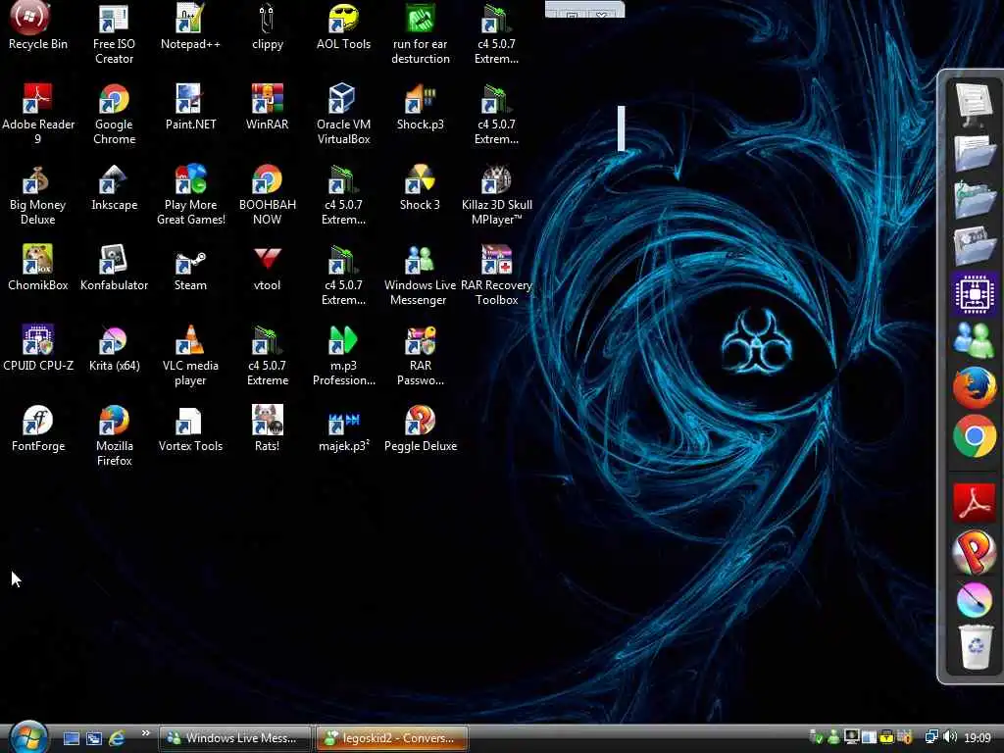
Task: Select the Rats! desktop icon
Action: point(267,427)
